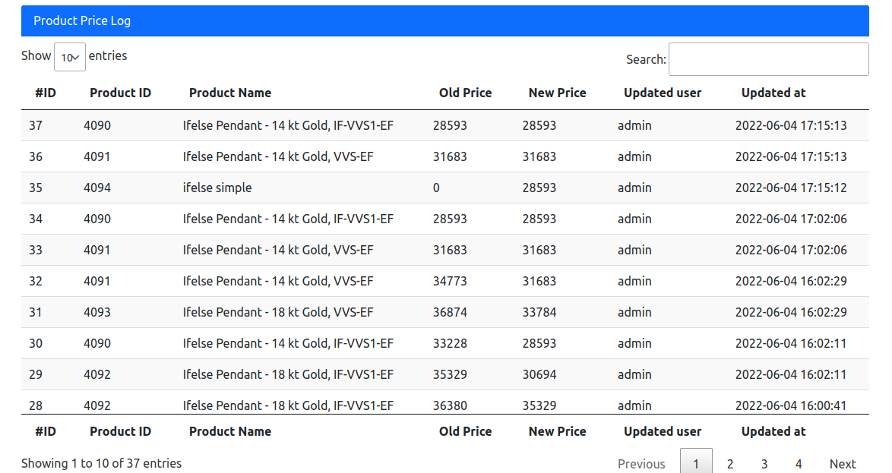
Task: Sort by Product Name column header
Action: [229, 93]
